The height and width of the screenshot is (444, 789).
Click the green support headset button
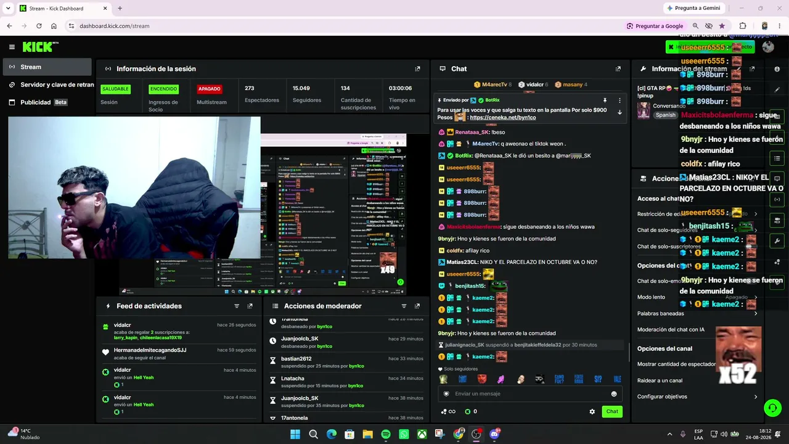click(772, 408)
